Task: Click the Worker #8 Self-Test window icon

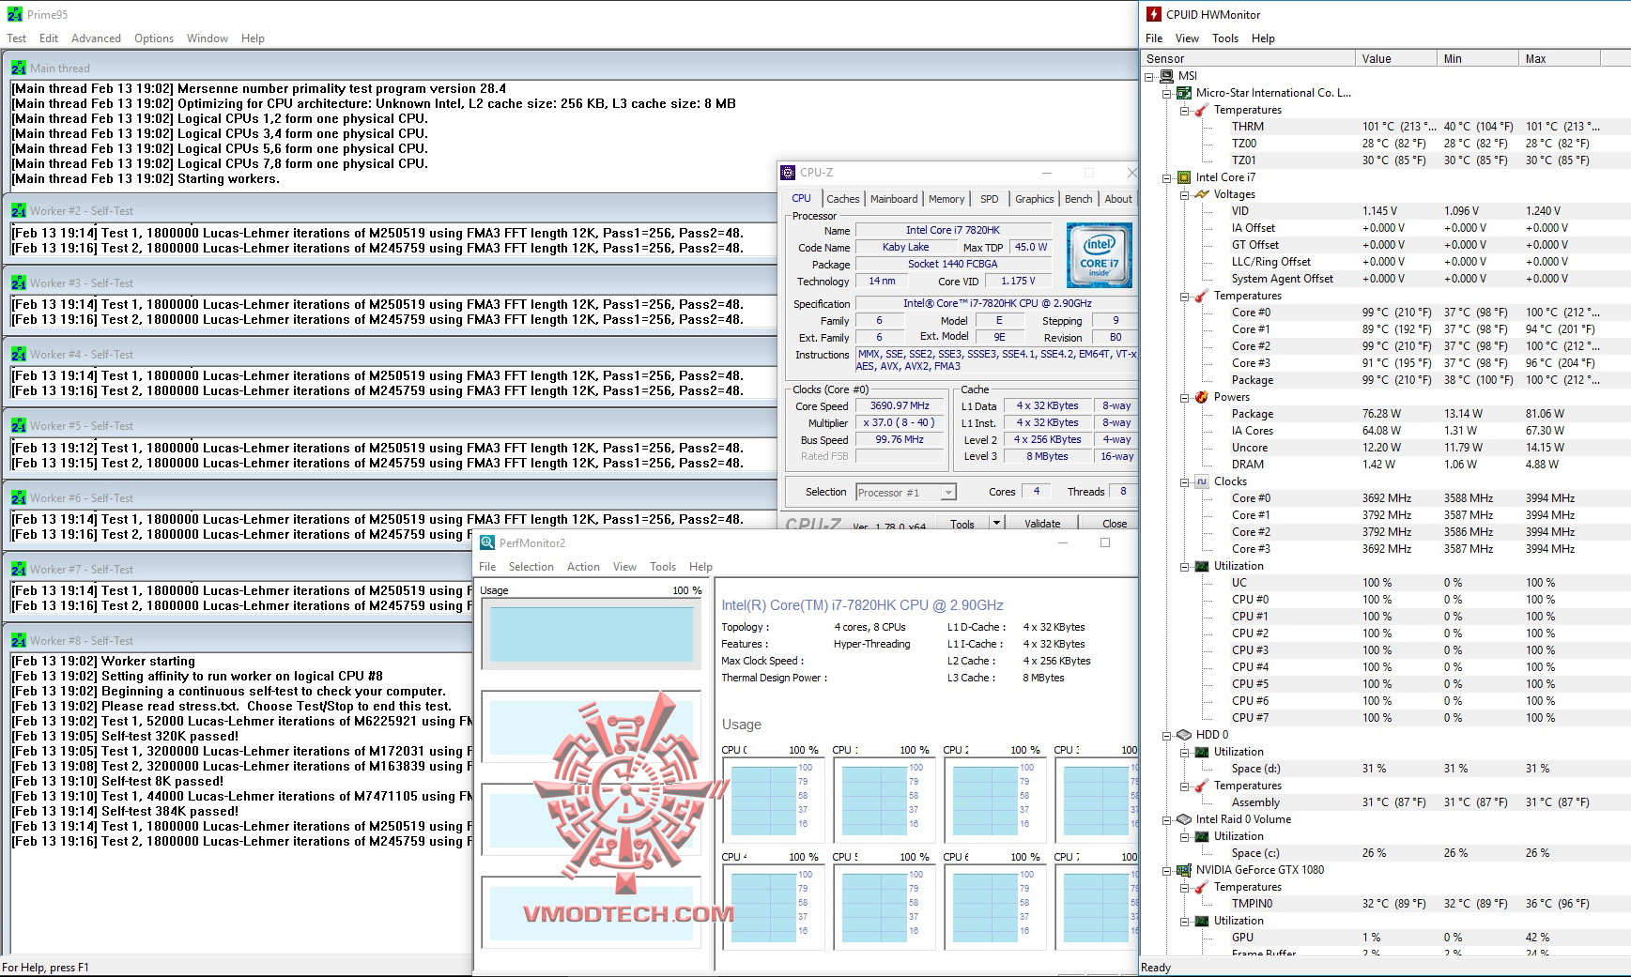Action: [19, 640]
